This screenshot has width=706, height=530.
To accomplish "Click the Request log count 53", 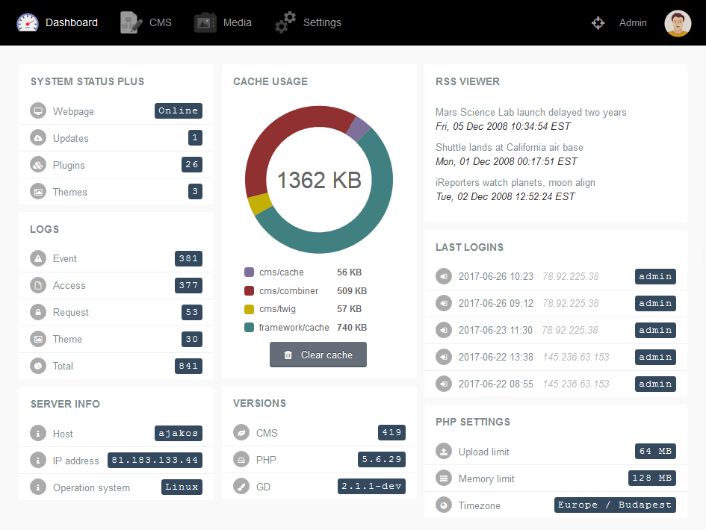I will 192,312.
